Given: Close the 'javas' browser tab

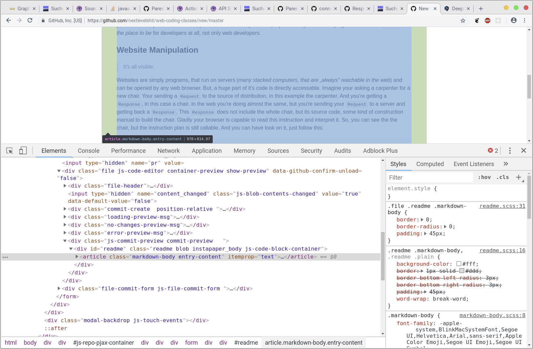Looking at the screenshot, I should click(x=135, y=9).
